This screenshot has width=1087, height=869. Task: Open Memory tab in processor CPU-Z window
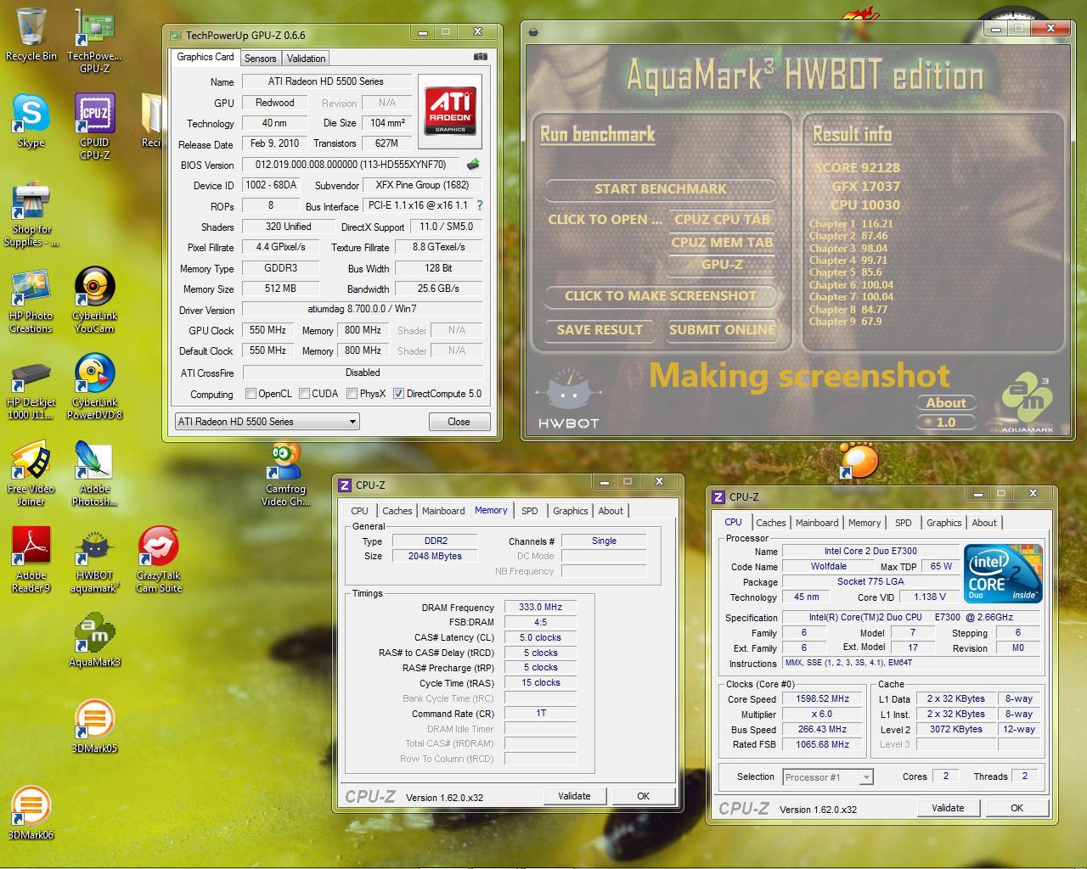point(865,523)
